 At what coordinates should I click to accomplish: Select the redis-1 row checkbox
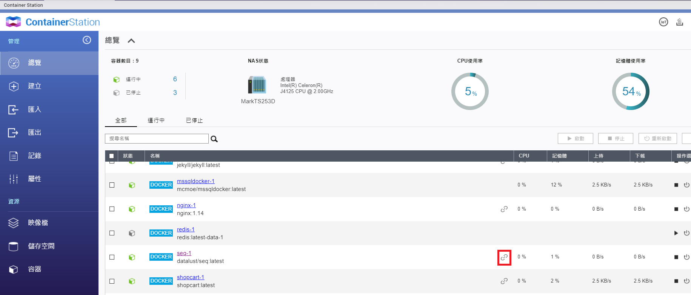tap(112, 233)
